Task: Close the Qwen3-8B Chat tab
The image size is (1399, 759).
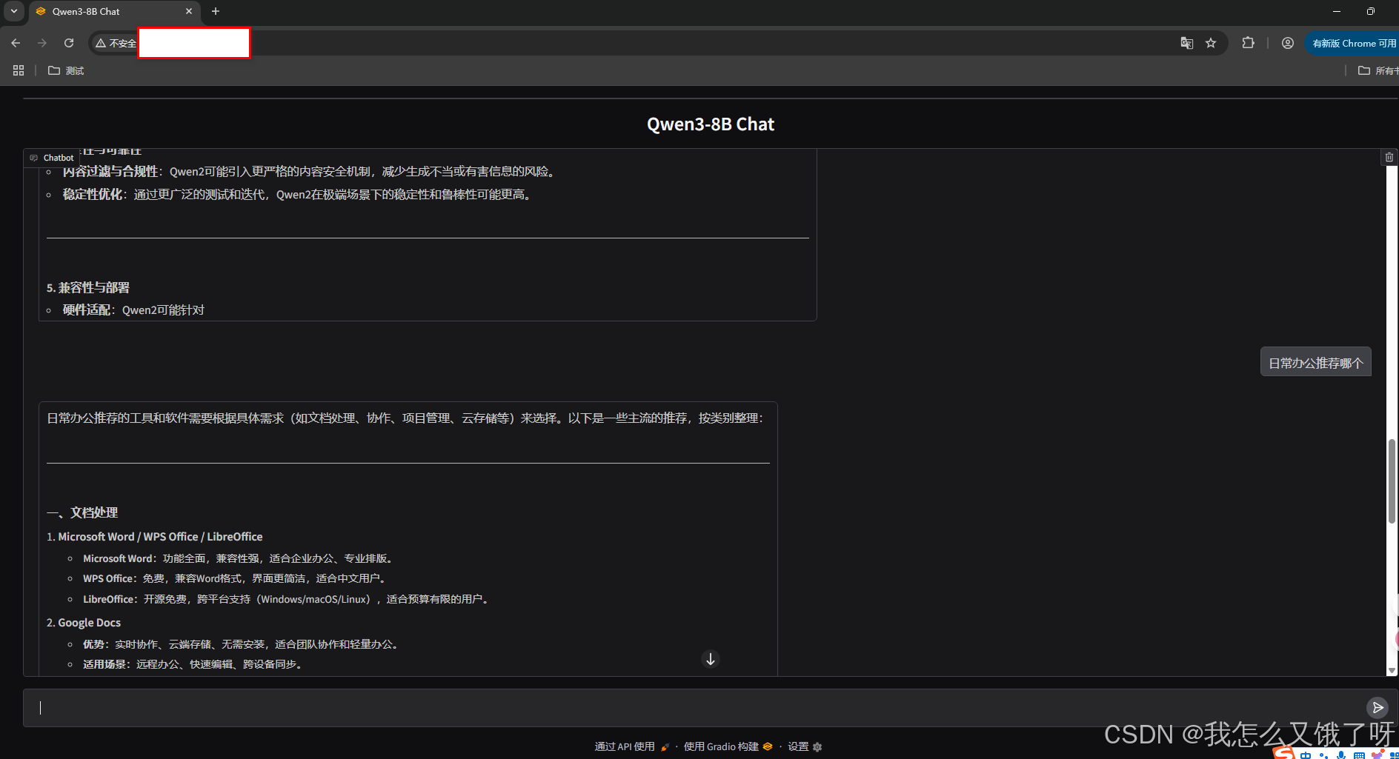Action: coord(189,11)
